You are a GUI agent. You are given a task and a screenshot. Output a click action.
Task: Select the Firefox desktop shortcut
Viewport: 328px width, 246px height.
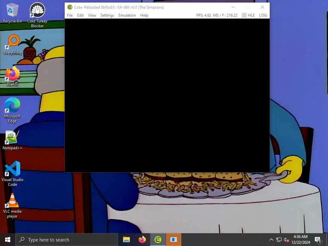pos(12,76)
